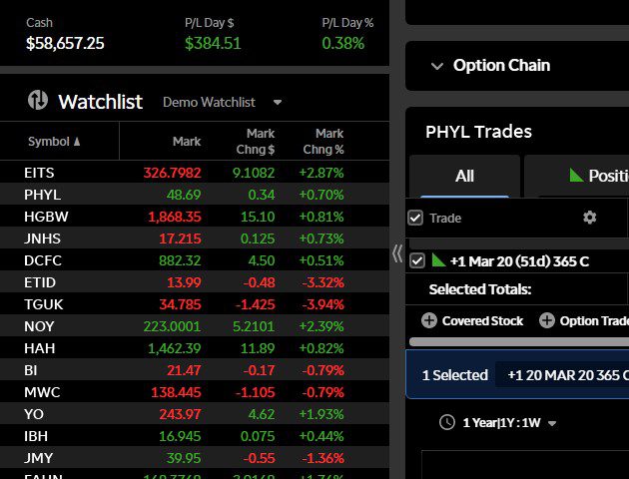The image size is (629, 479).
Task: Click the green Positions tab triangle icon
Action: click(x=576, y=176)
